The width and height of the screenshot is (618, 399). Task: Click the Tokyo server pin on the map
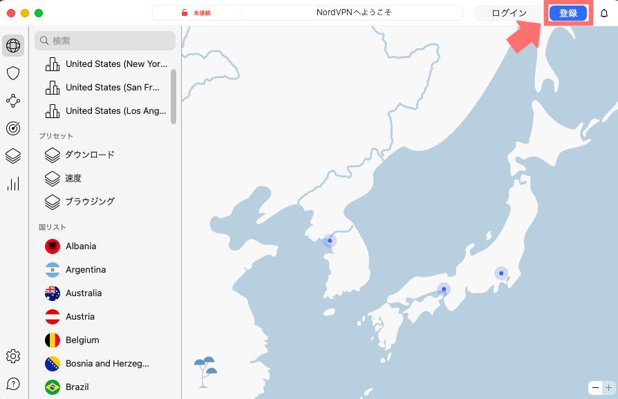click(501, 273)
